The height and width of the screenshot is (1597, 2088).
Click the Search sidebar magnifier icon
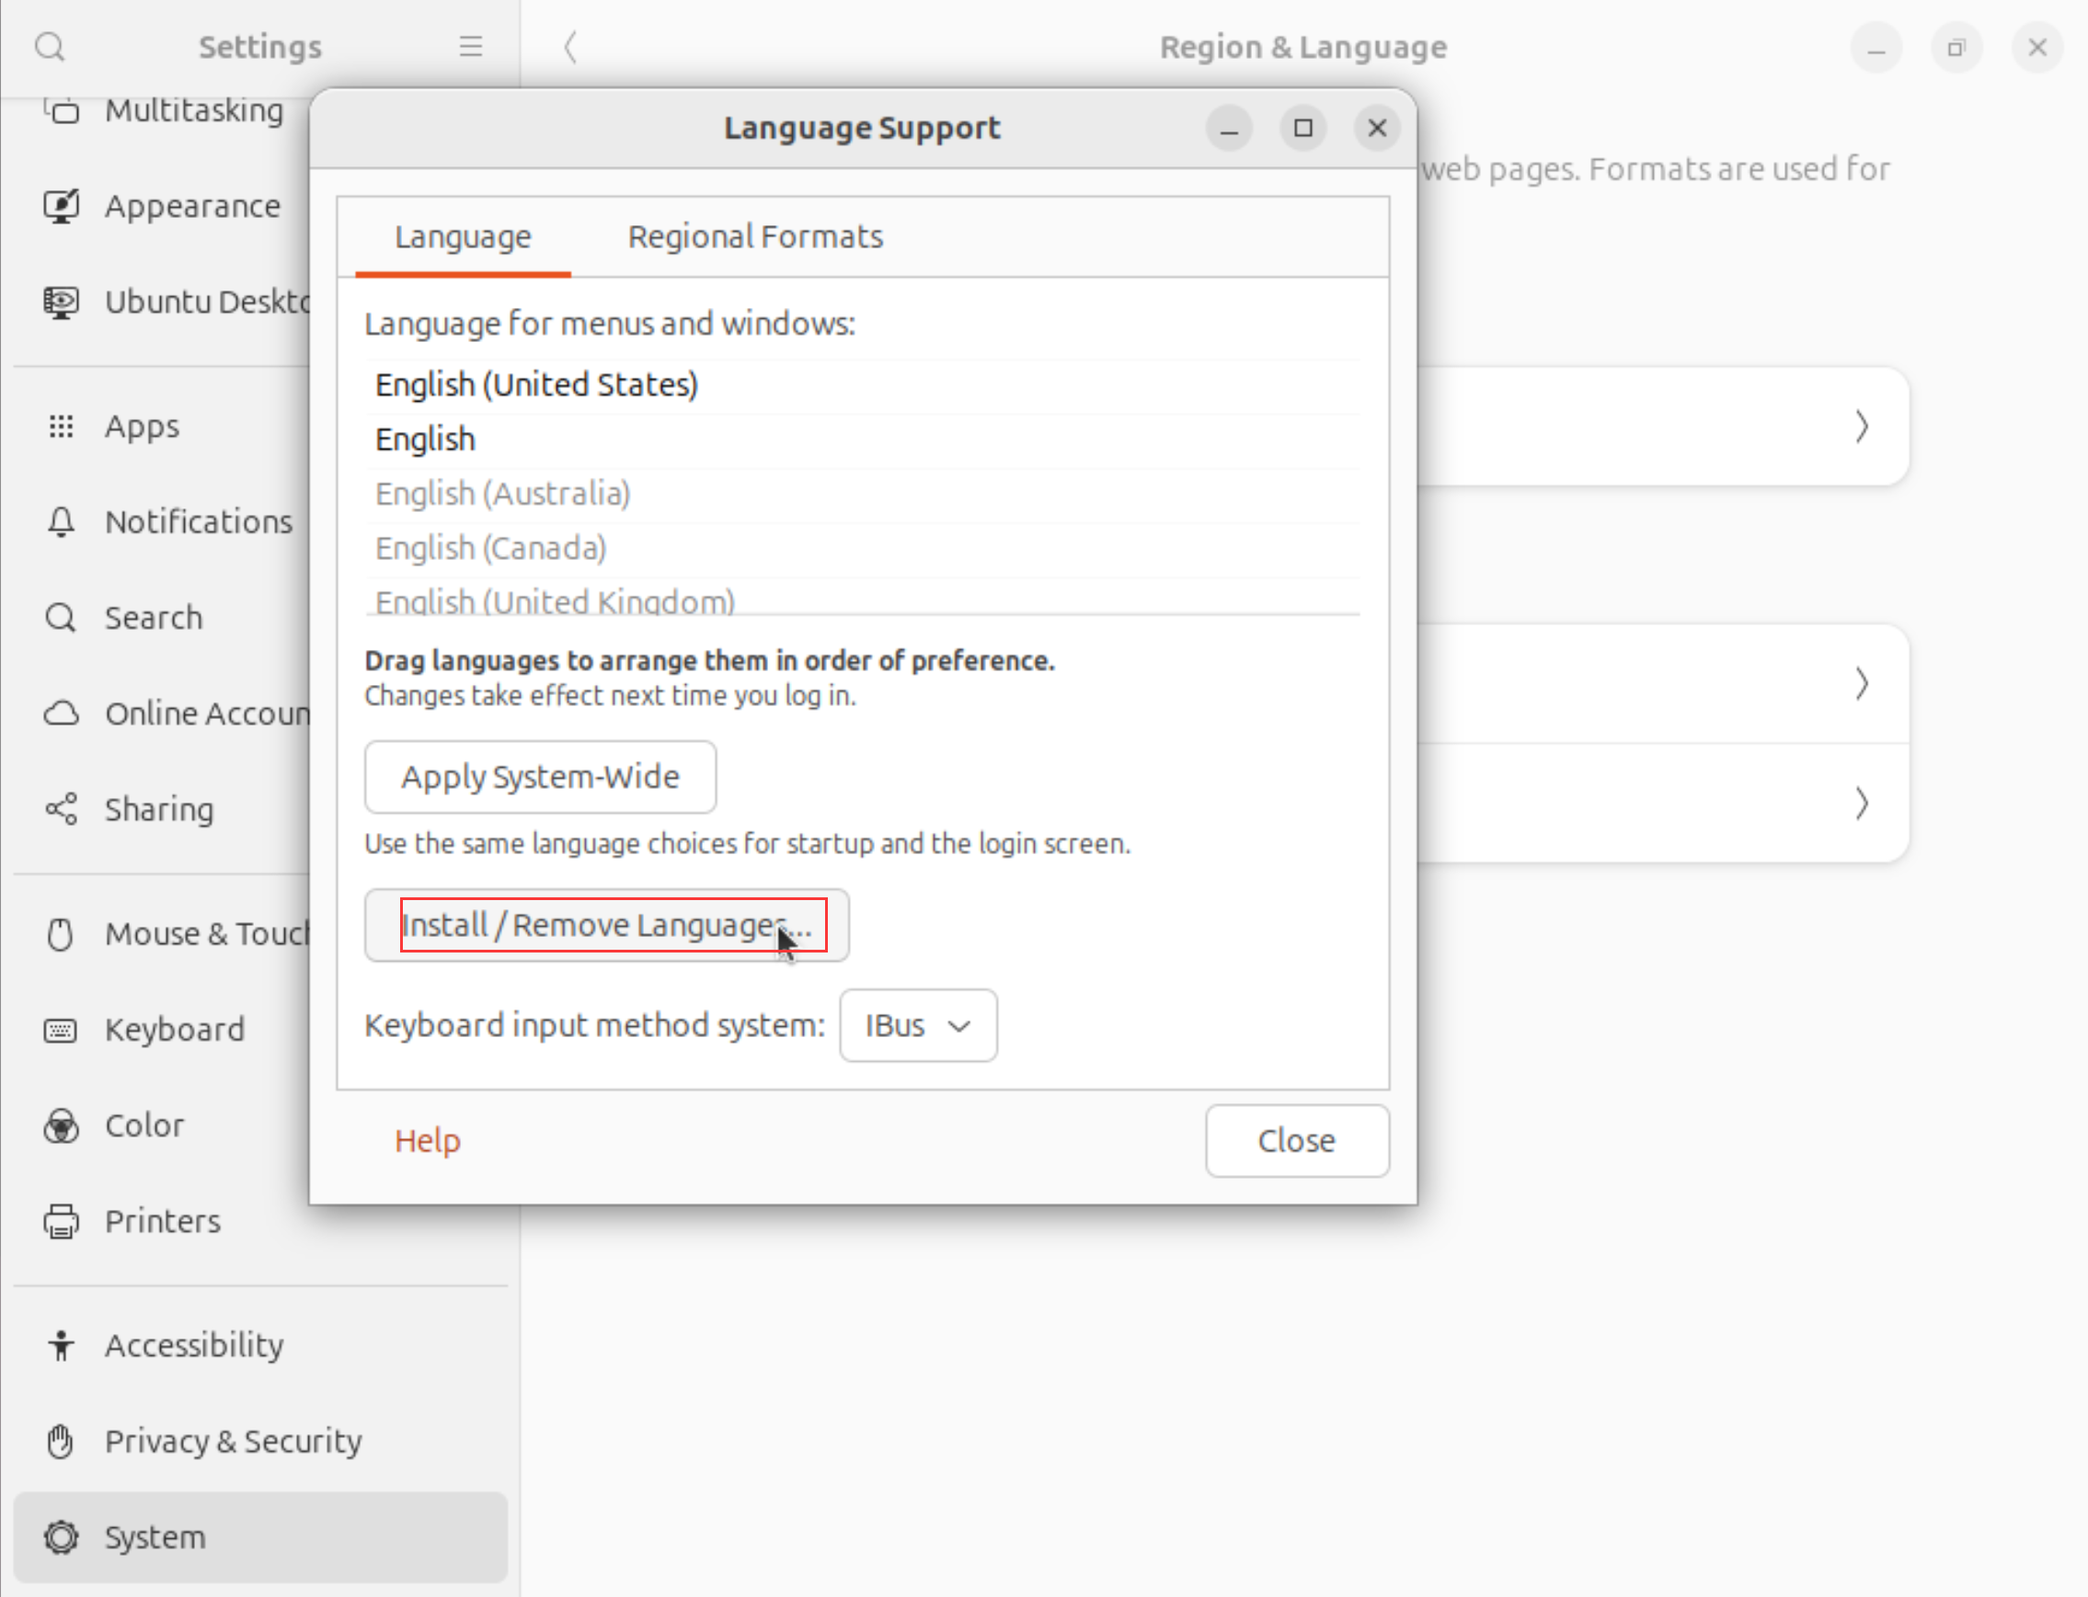point(61,618)
